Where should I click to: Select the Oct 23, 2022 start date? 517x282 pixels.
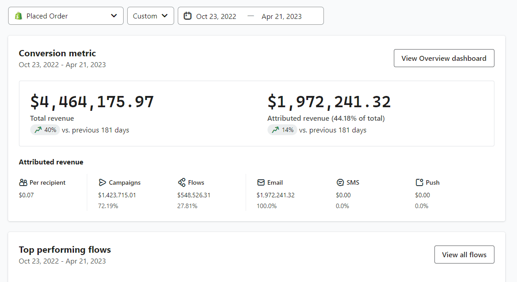216,17
